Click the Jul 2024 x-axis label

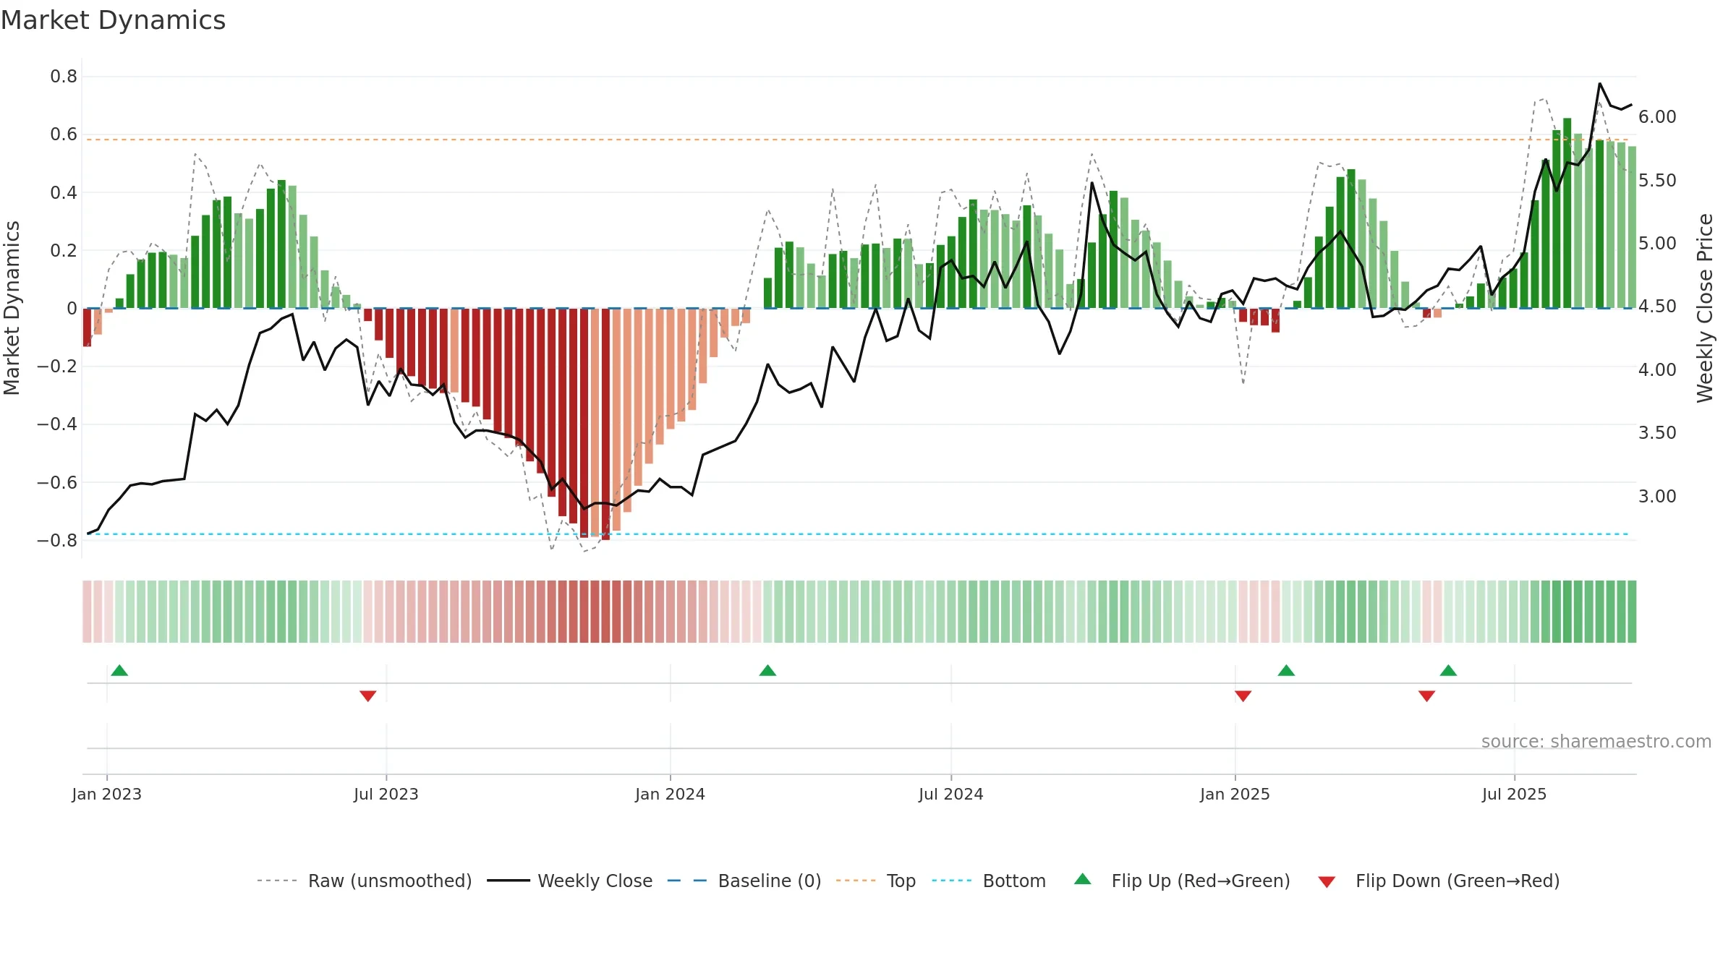tap(951, 794)
